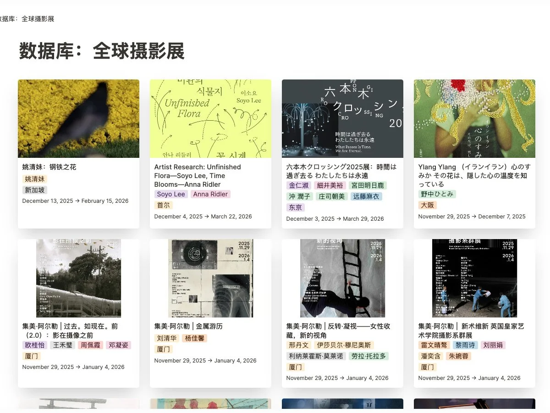Open the 新术维新 group exhibition poster thumbnail
Viewport: 550px width, 413px height.
click(474, 278)
